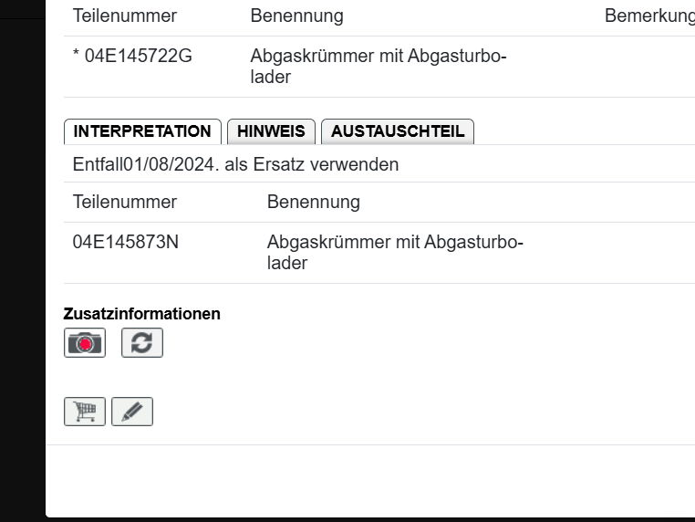Viewport: 695px width, 522px height.
Task: Click the refresh arrows icon
Action: coord(141,343)
